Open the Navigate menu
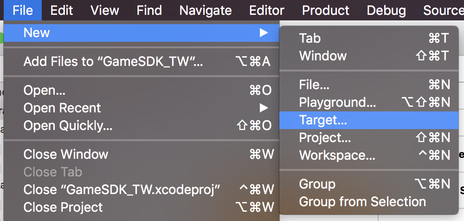 coord(205,10)
